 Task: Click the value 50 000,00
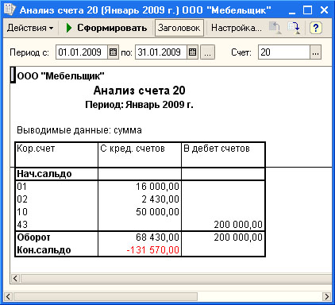click(157, 212)
